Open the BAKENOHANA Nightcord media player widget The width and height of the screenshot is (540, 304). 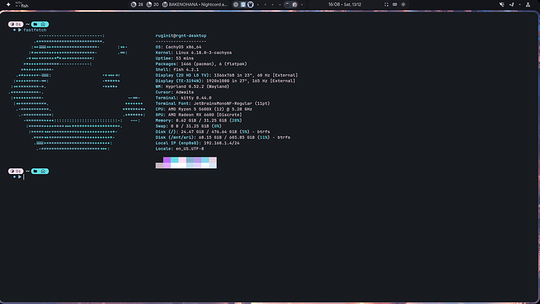195,5
